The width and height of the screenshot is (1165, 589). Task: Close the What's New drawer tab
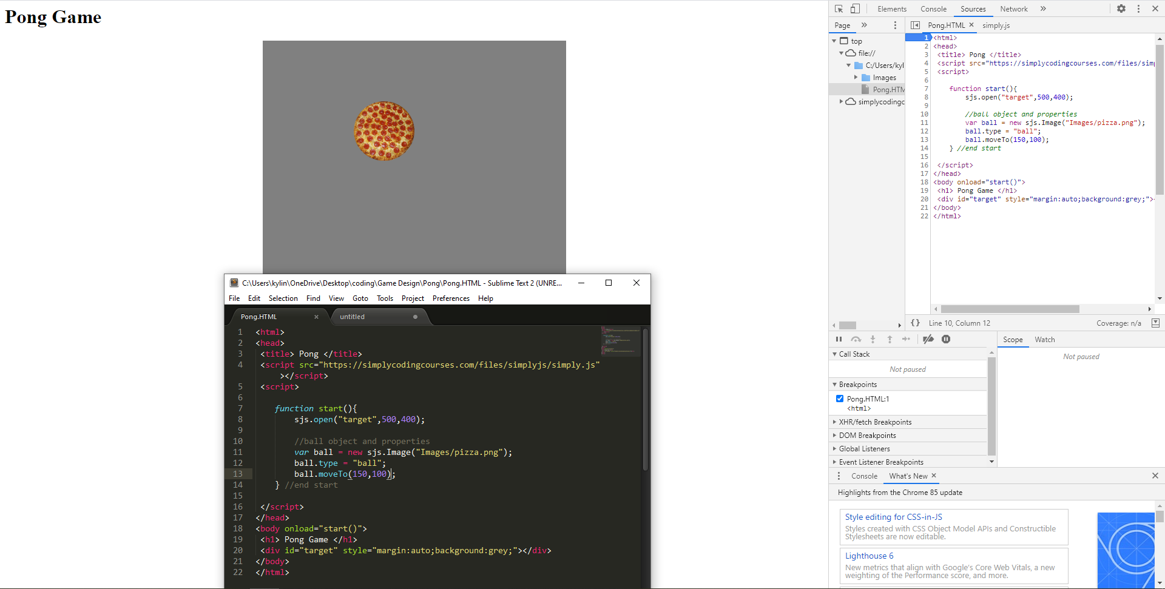pos(934,476)
